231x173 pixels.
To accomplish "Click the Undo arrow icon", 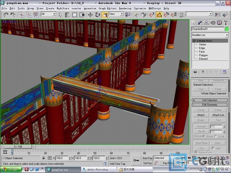I will [x=6, y=15].
